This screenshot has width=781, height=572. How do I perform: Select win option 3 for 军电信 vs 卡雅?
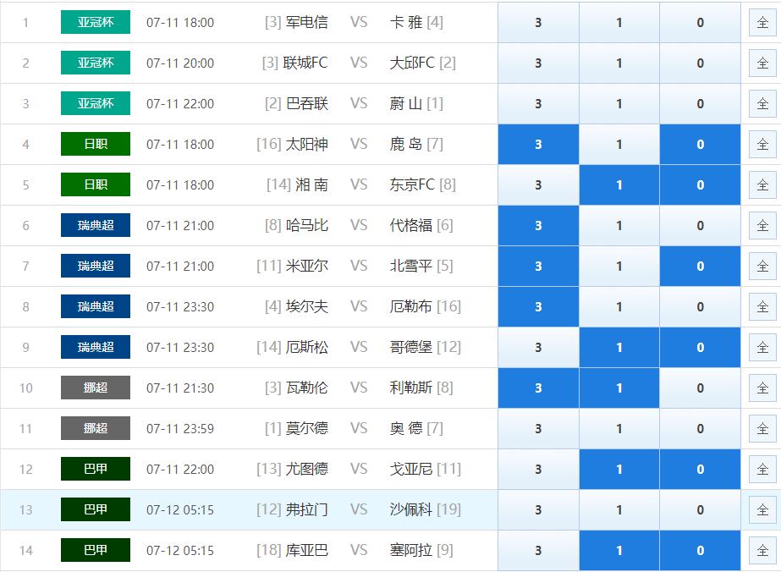point(538,23)
